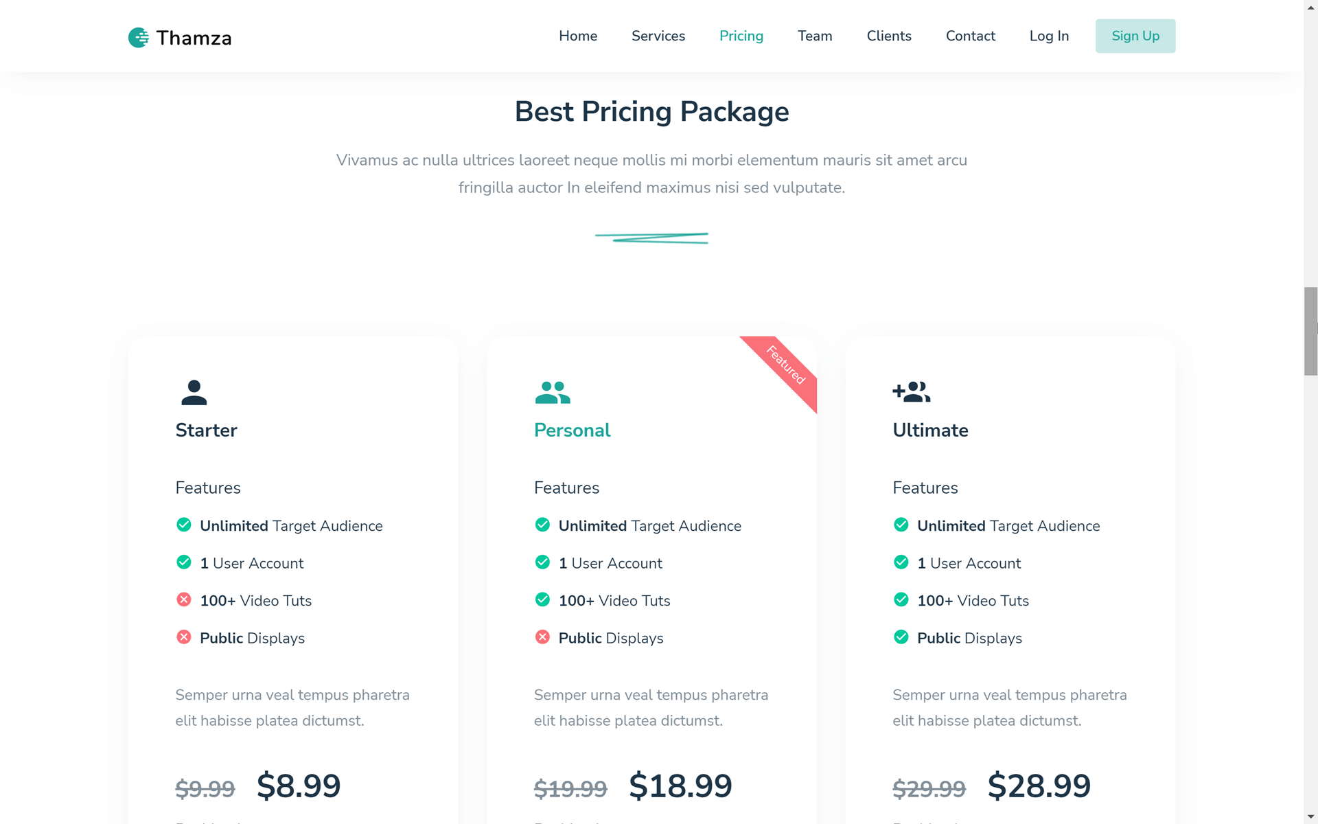Viewport: 1318px width, 824px height.
Task: Navigate to the Team section
Action: click(815, 36)
